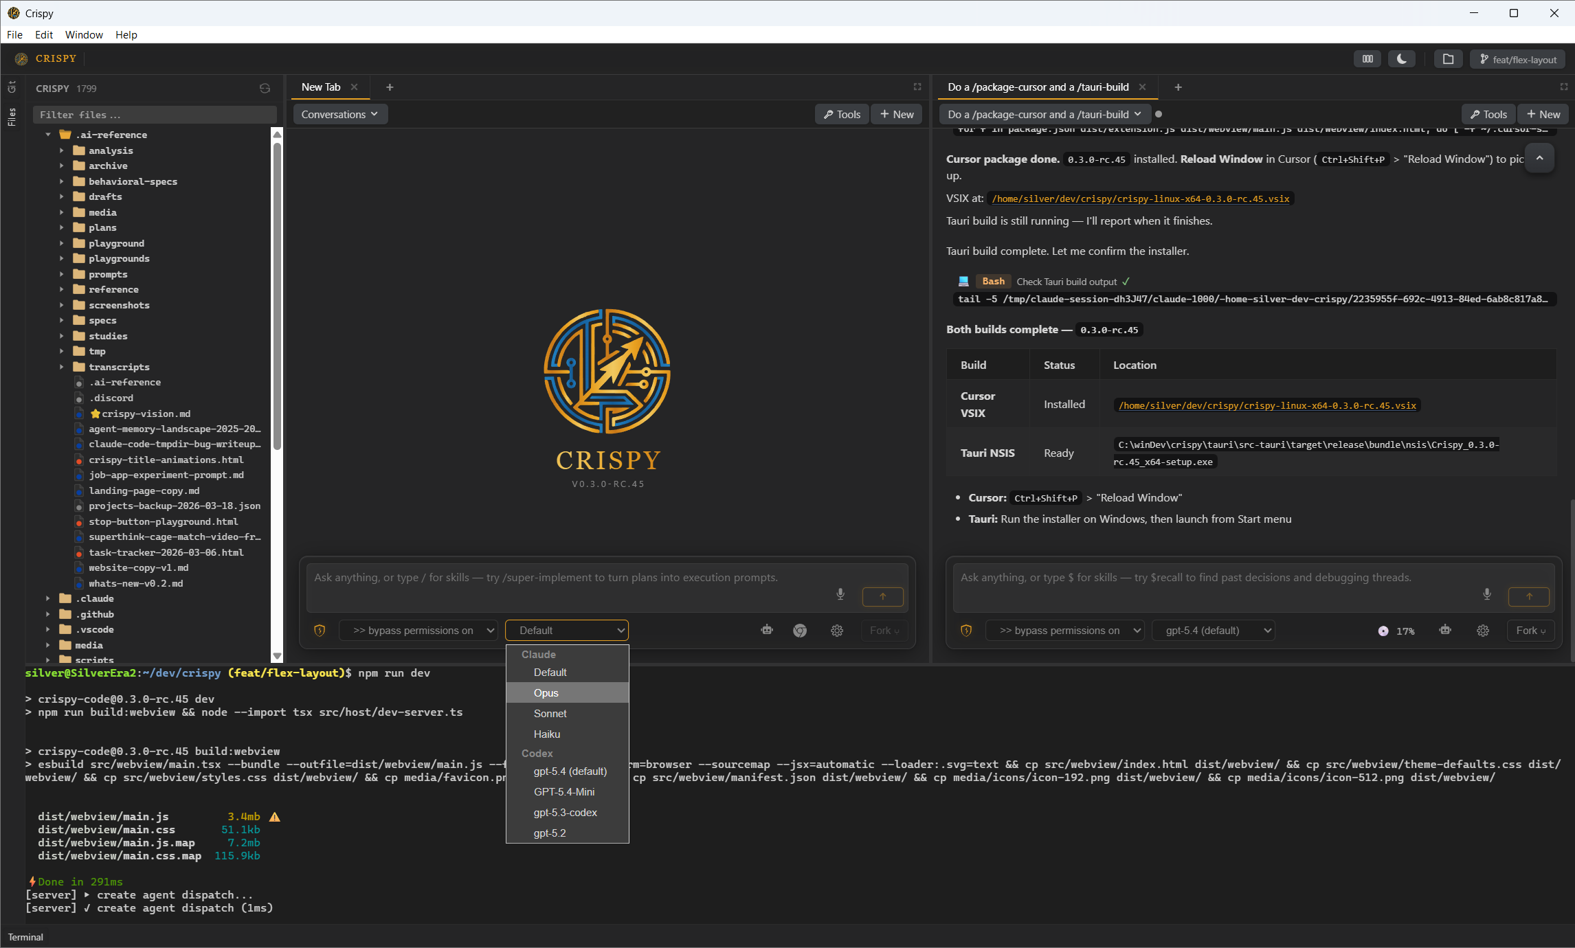Screen dimensions: 1575x948
Task: Click the microphone icon in the left prompt box
Action: pos(840,594)
